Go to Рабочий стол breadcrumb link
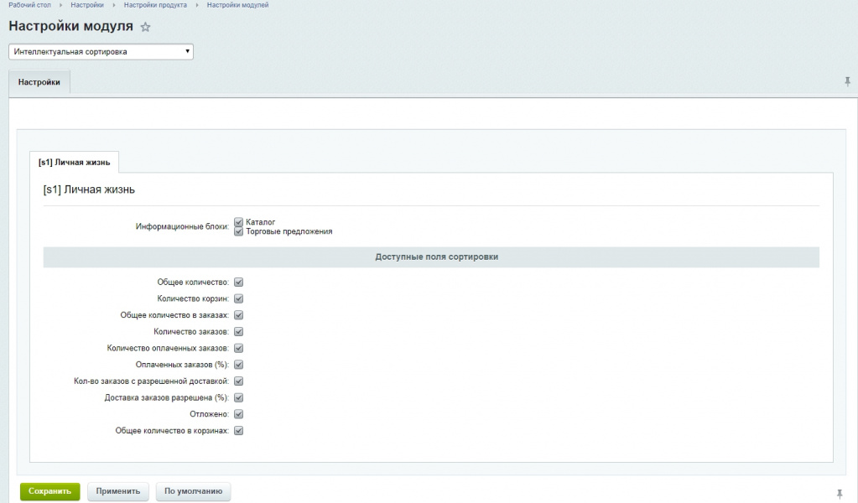 point(30,5)
